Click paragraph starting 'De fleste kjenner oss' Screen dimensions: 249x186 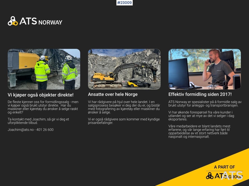pyautogui.click(x=43, y=107)
